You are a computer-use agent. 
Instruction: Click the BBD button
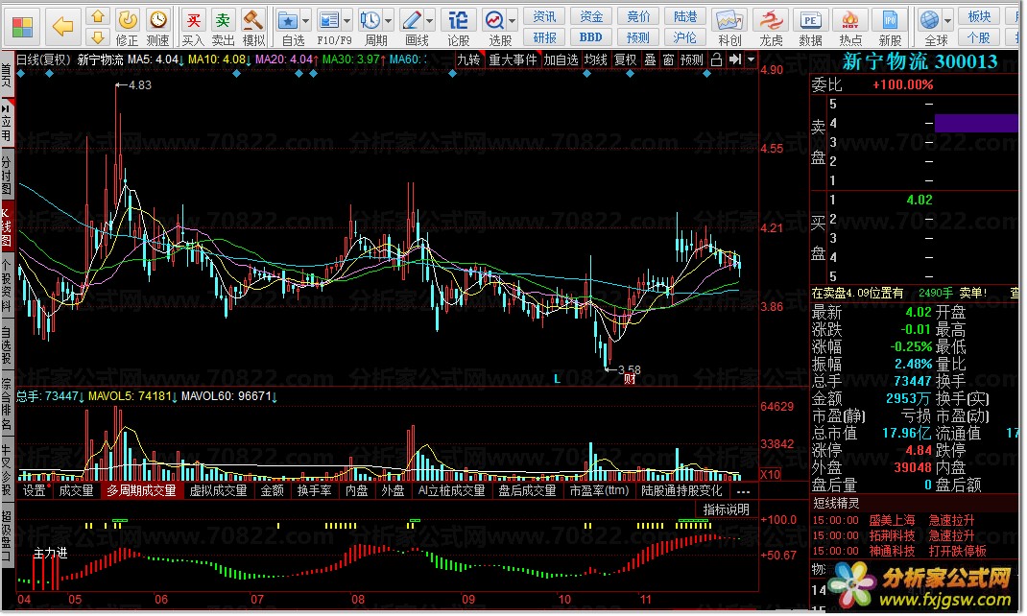point(591,37)
